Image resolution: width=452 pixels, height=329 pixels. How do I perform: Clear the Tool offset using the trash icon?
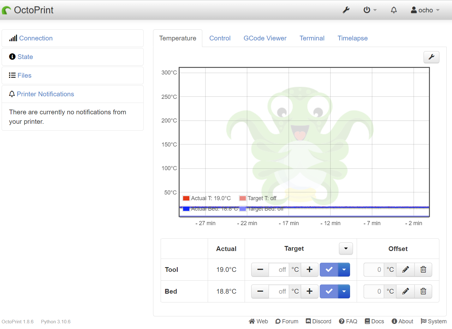tap(423, 269)
